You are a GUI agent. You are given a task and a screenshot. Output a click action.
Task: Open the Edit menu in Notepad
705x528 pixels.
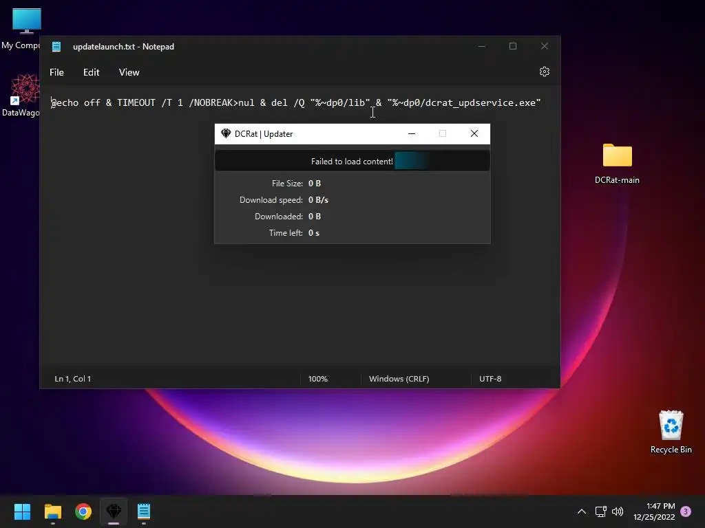point(92,72)
